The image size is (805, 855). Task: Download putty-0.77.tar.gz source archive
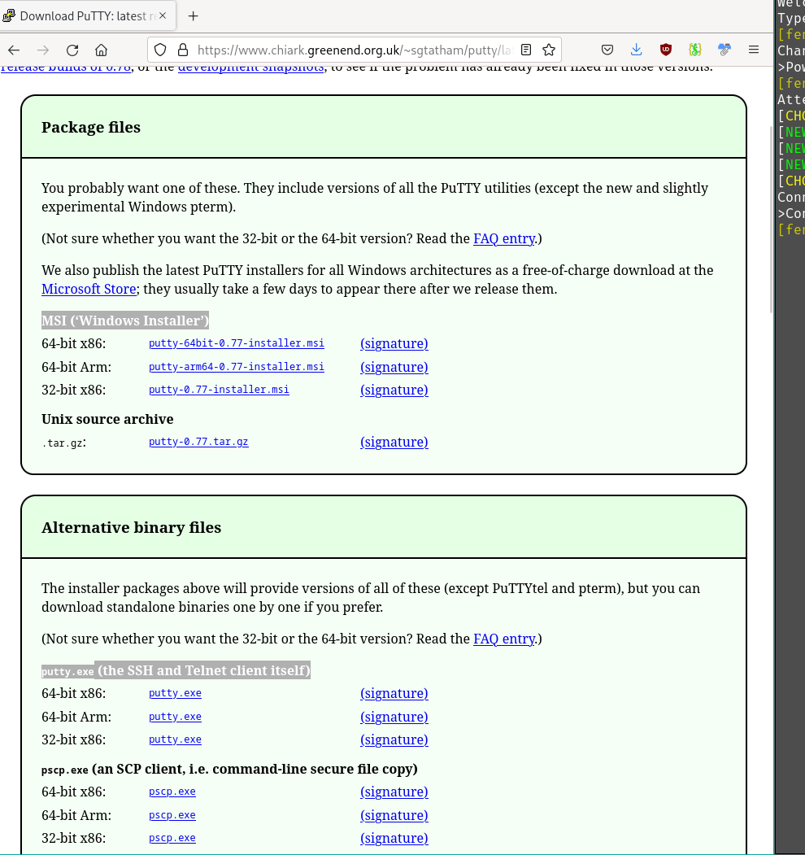(198, 442)
